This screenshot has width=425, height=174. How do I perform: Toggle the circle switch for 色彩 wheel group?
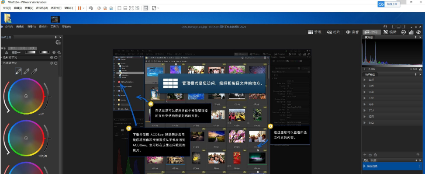[56, 58]
